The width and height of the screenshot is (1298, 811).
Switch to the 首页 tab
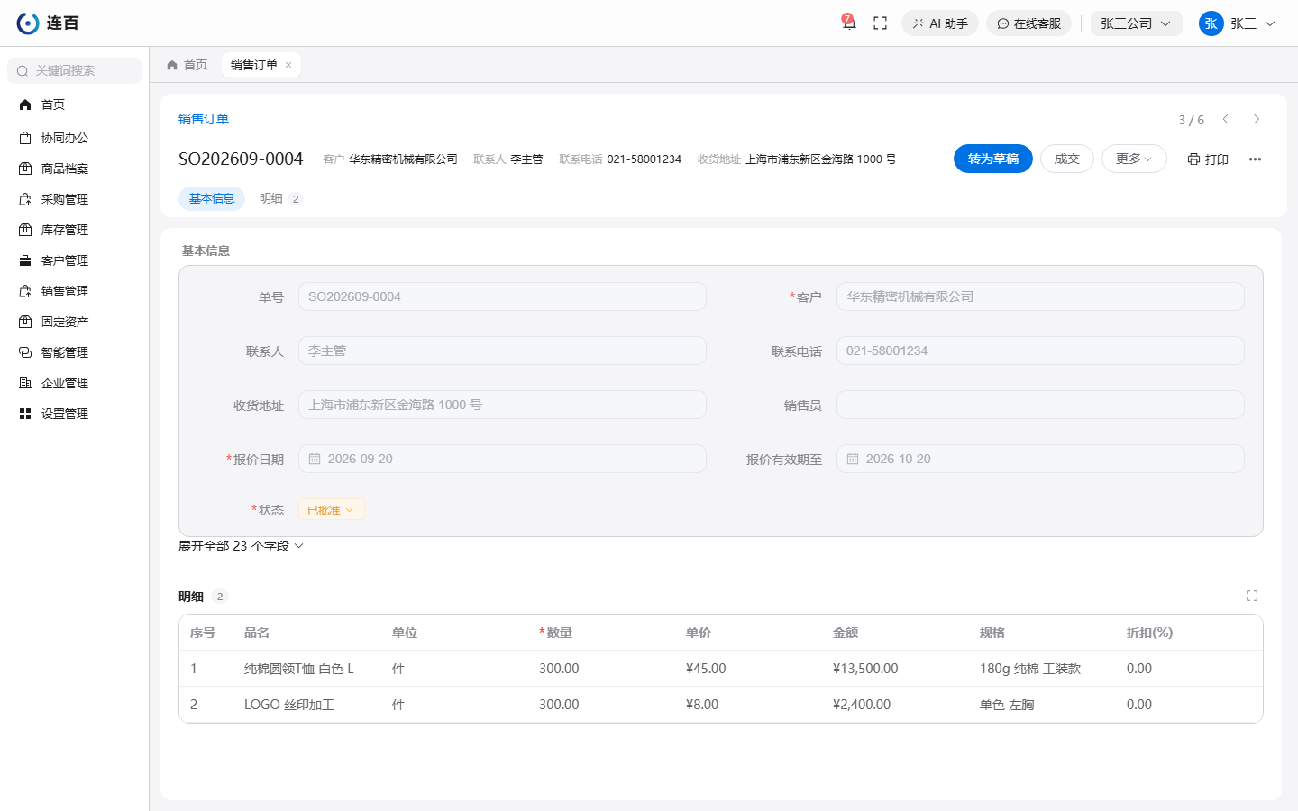pos(187,65)
